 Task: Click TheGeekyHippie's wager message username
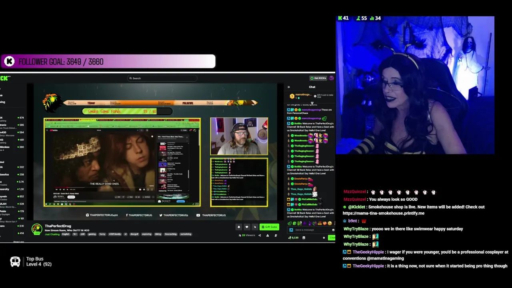click(368, 252)
